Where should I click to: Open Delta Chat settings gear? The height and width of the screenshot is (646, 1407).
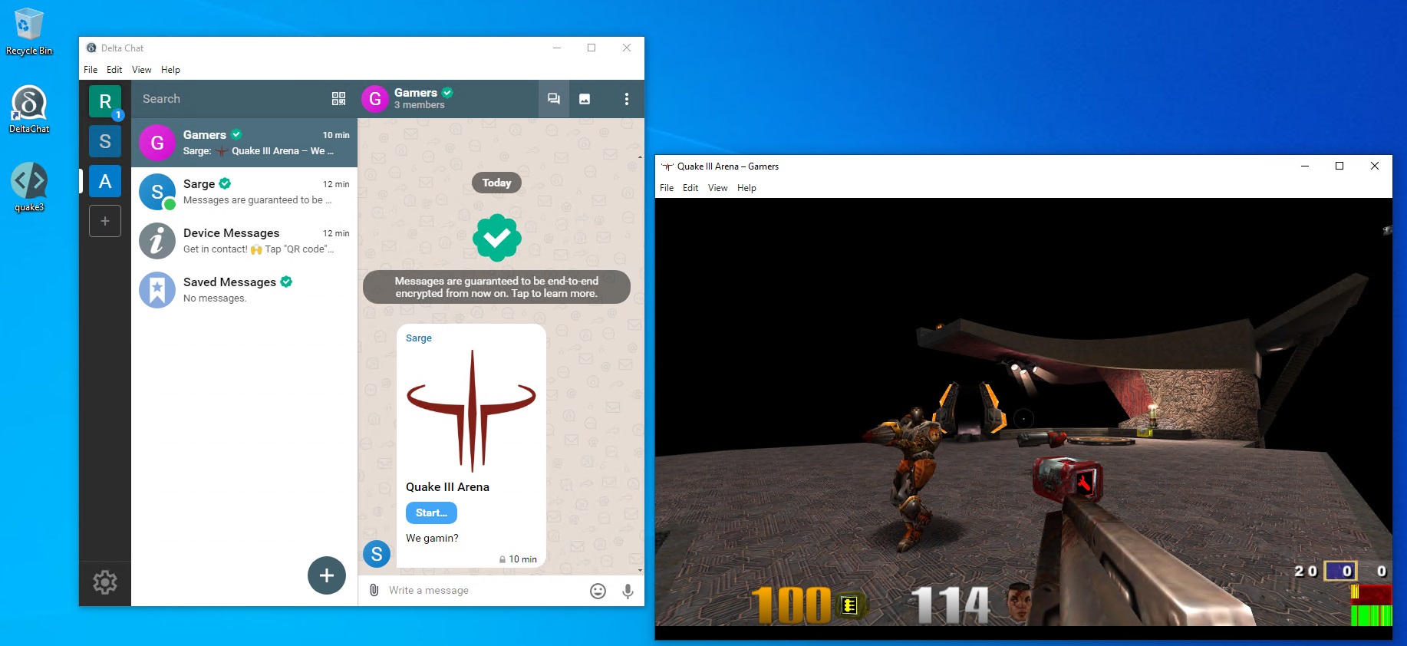click(x=105, y=582)
